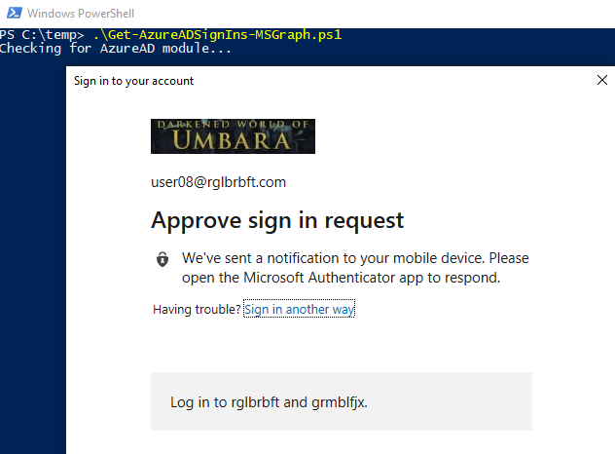Click the user08@rglbrbft.com account name
The height and width of the screenshot is (454, 615).
(218, 182)
